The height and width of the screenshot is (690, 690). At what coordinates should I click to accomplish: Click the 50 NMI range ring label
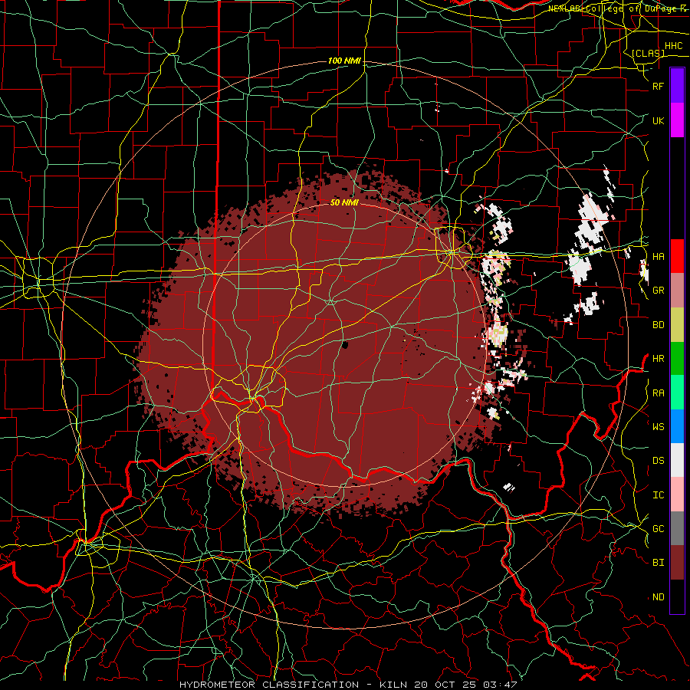coord(344,202)
